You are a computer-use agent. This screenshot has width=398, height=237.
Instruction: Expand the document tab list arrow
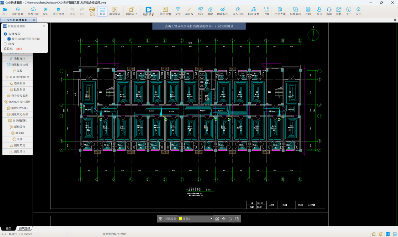click(x=395, y=20)
